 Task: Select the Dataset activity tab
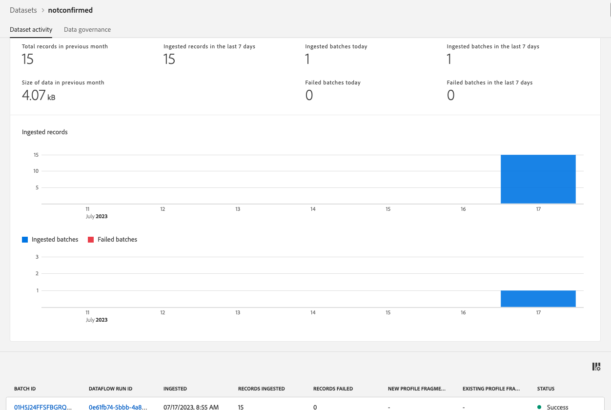31,30
